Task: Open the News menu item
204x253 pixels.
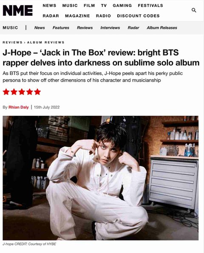Action: coord(49,6)
